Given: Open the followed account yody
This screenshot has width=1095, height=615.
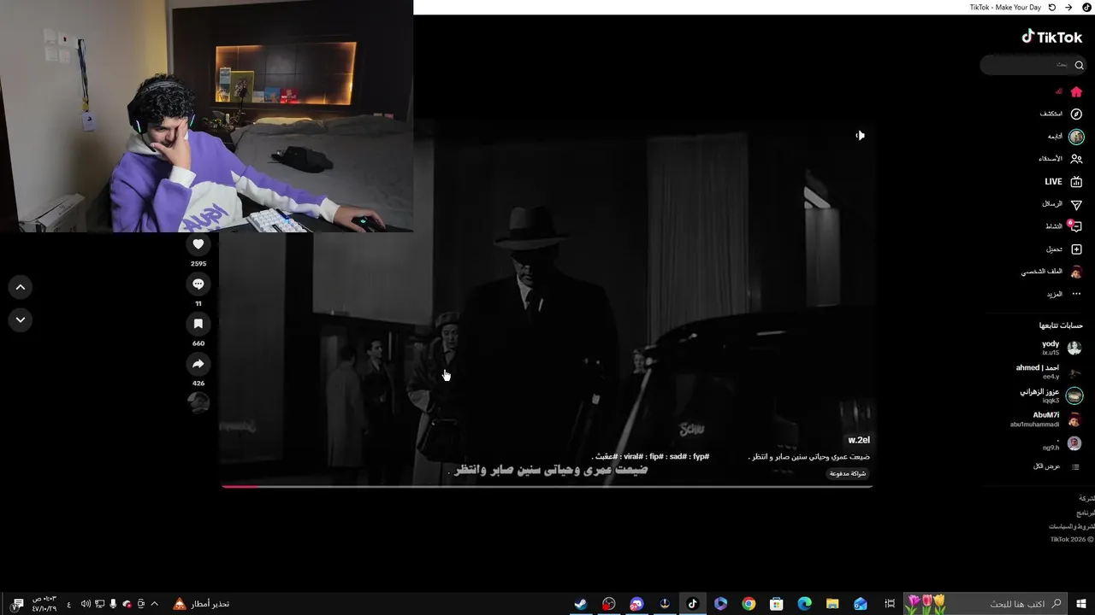Looking at the screenshot, I should pos(1062,348).
